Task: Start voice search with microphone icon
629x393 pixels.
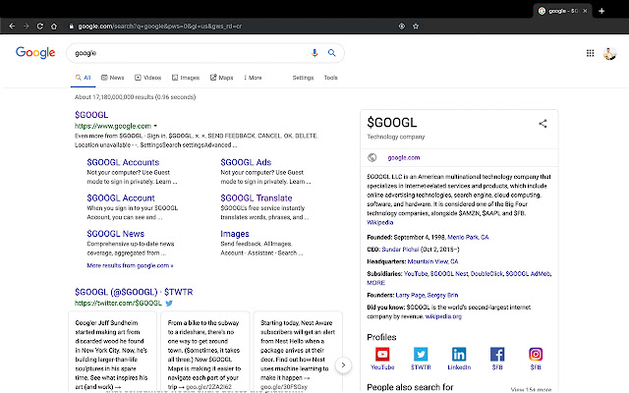Action: pos(314,52)
